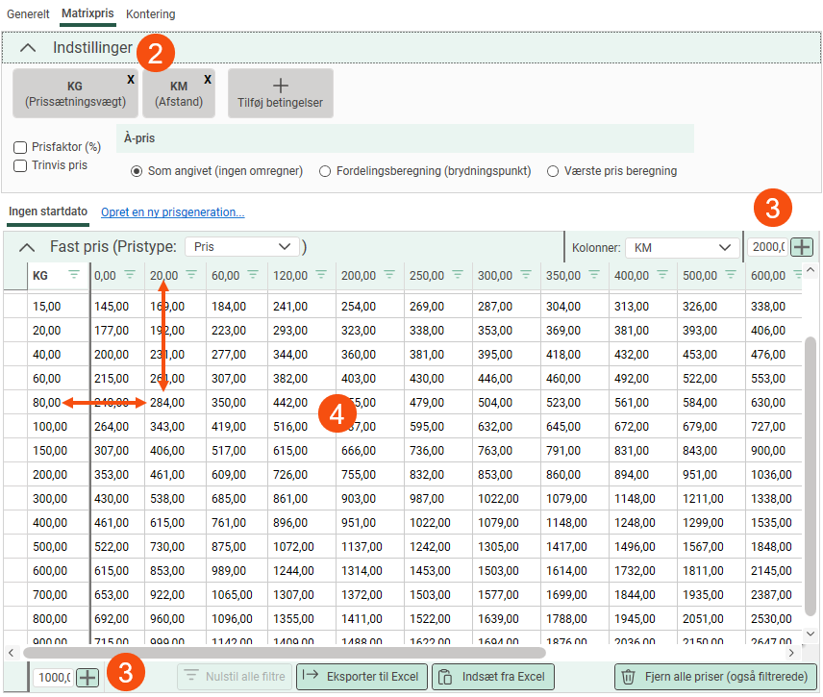Click the Opret en ny prisgeneration link

click(172, 212)
